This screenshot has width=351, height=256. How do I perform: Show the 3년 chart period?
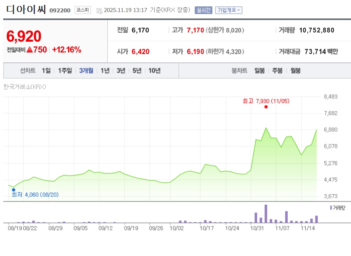[121, 71]
